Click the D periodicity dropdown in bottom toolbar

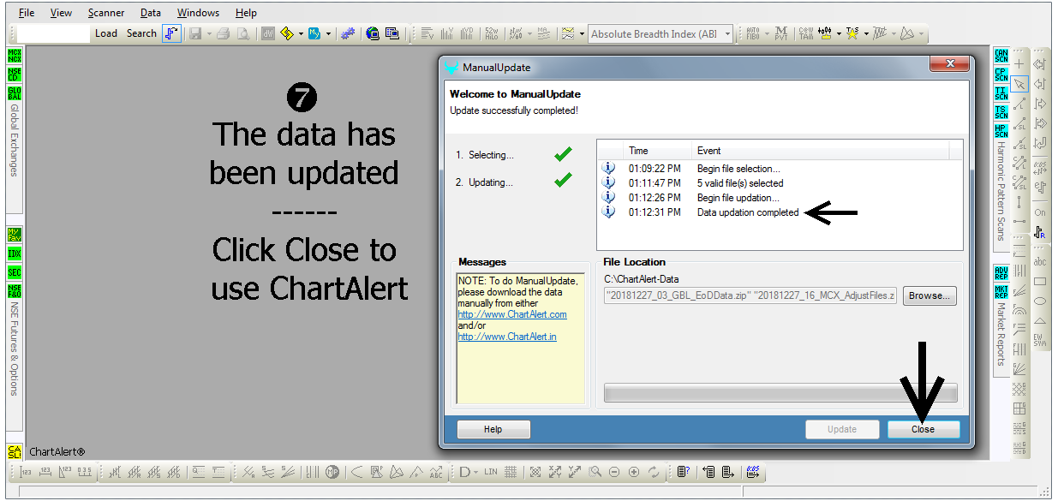coord(469,472)
